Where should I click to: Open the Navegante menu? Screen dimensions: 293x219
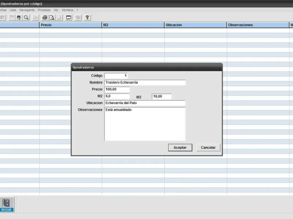click(x=27, y=10)
